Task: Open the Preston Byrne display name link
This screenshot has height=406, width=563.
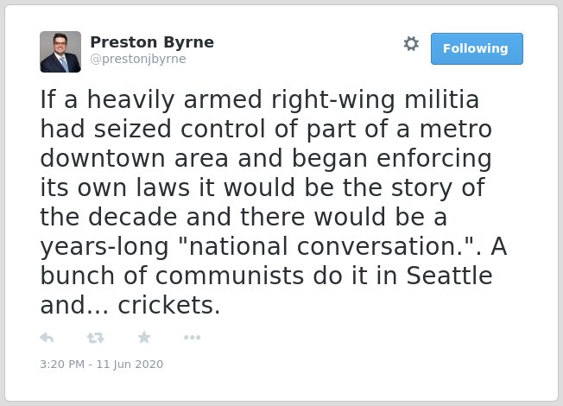Action: click(x=152, y=42)
